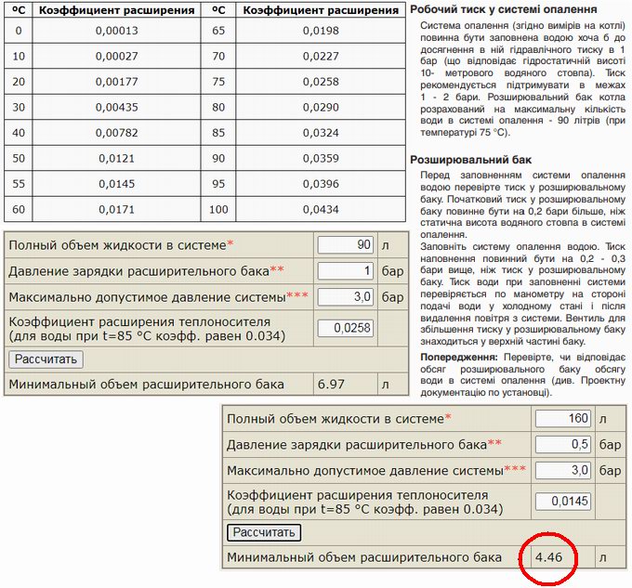The height and width of the screenshot is (588, 632).
Task: Click the left Коэффициент расширения column header
Action: click(116, 10)
